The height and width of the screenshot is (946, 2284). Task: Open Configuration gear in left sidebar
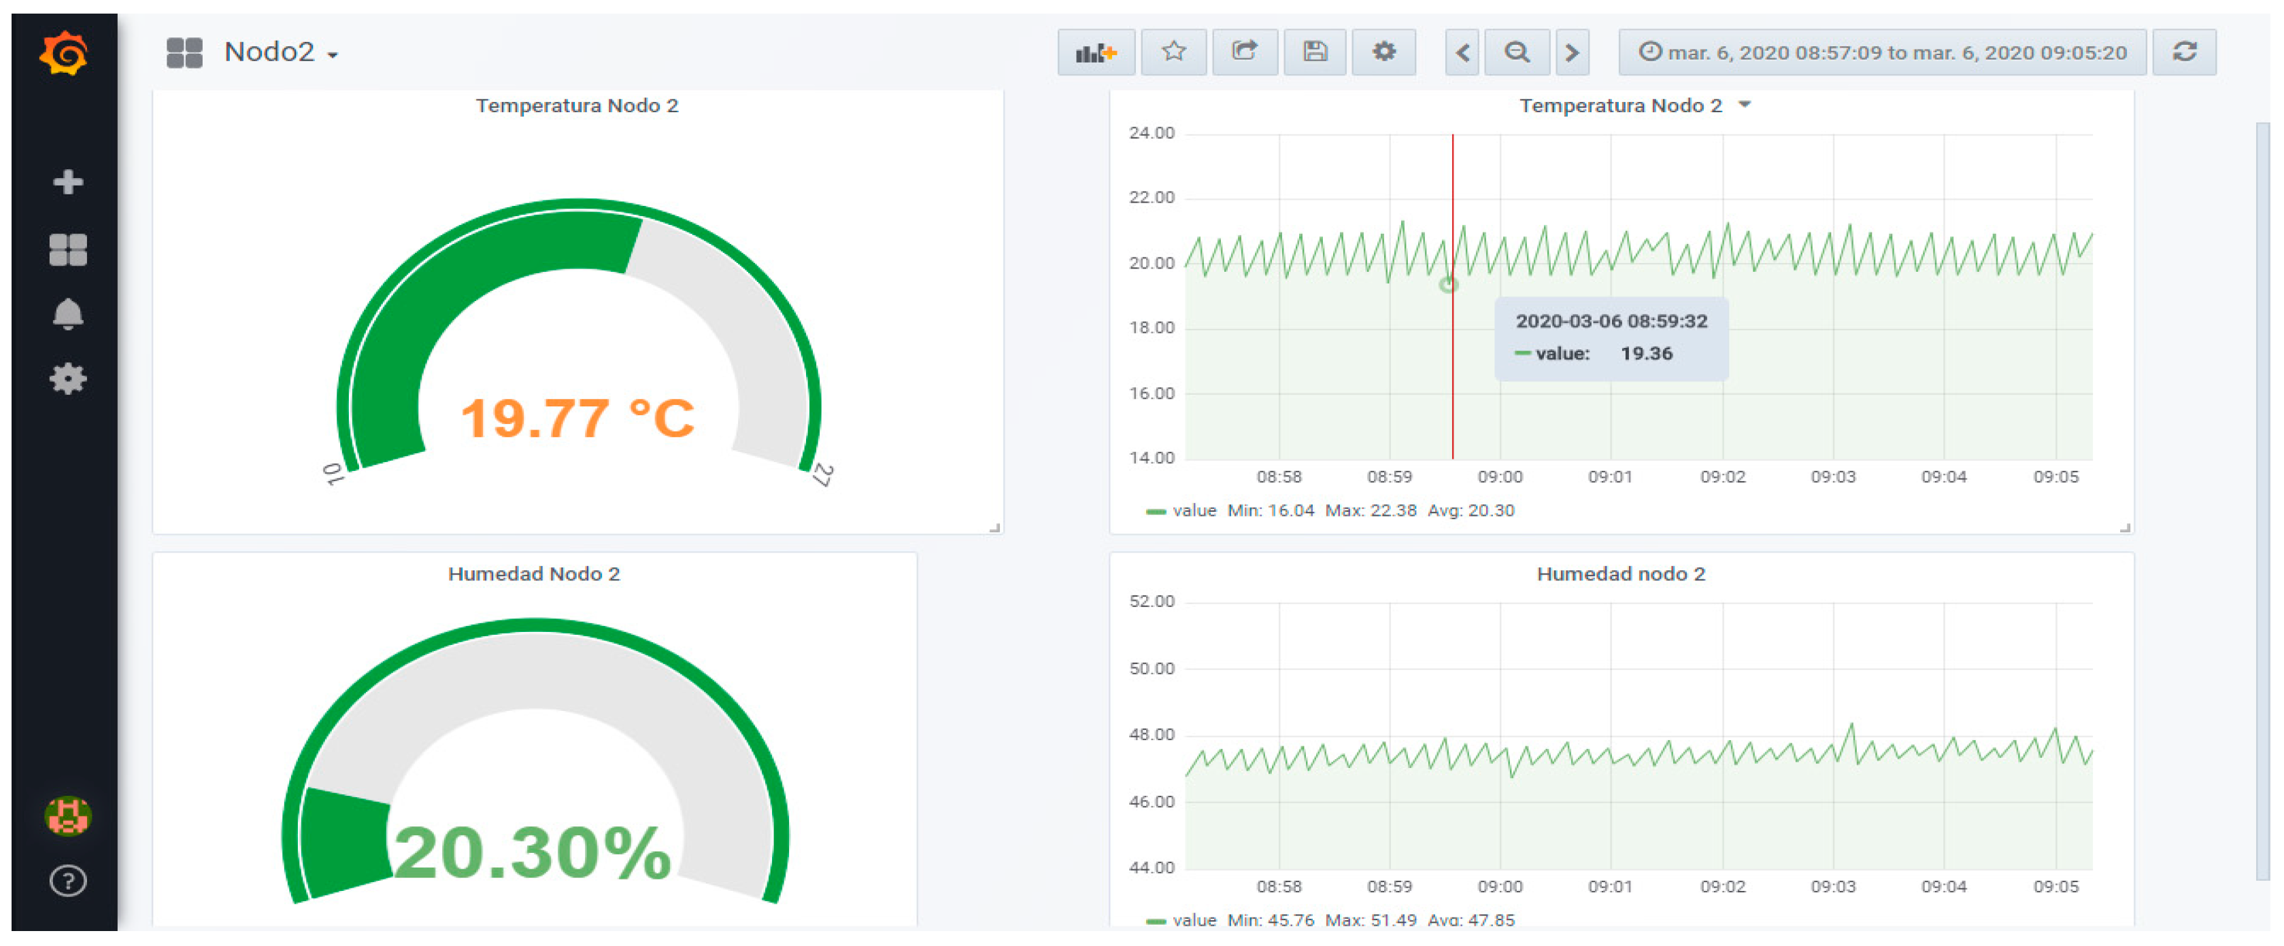point(67,379)
